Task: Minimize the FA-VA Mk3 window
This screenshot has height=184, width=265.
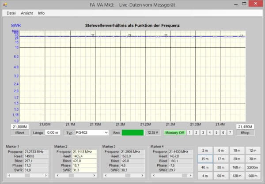Action: [x=236, y=4]
